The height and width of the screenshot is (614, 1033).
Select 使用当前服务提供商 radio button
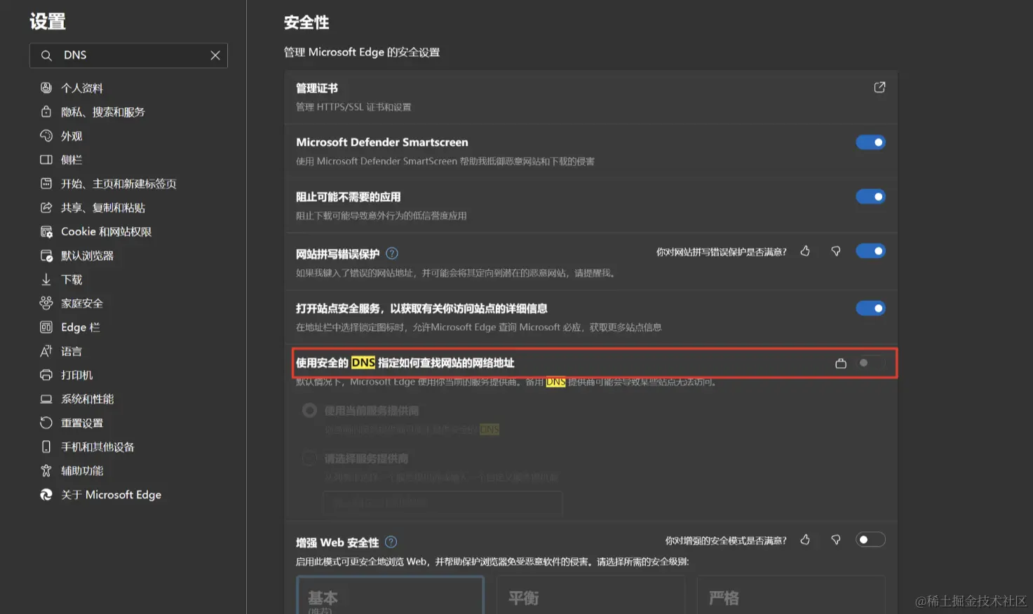click(309, 411)
